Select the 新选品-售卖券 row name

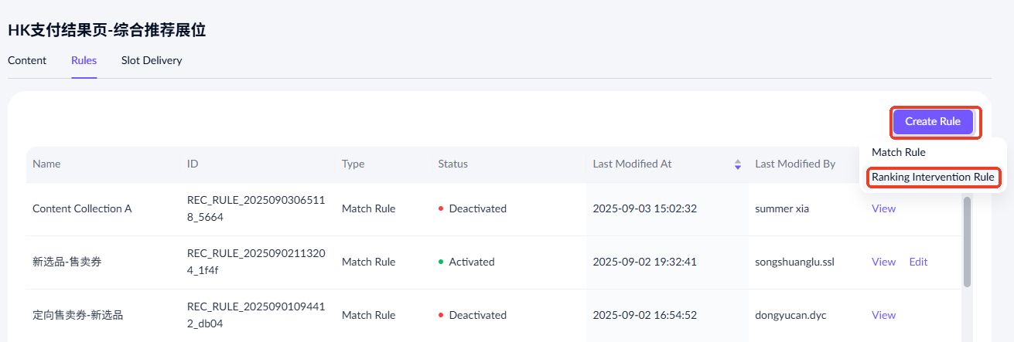coord(67,262)
